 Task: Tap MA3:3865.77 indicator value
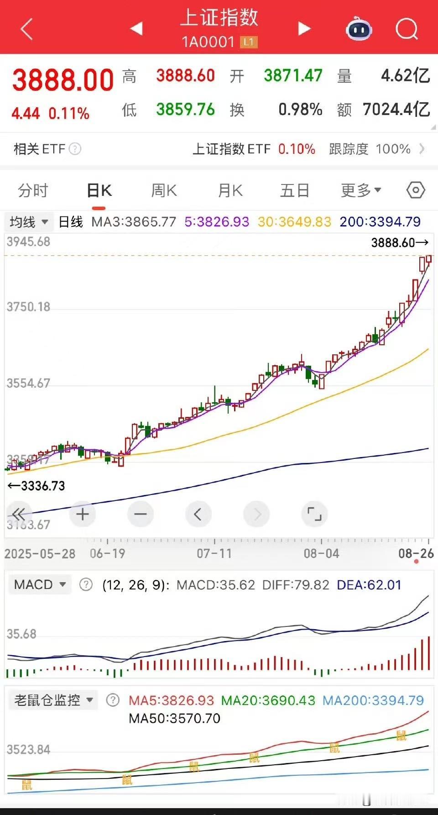(x=134, y=222)
